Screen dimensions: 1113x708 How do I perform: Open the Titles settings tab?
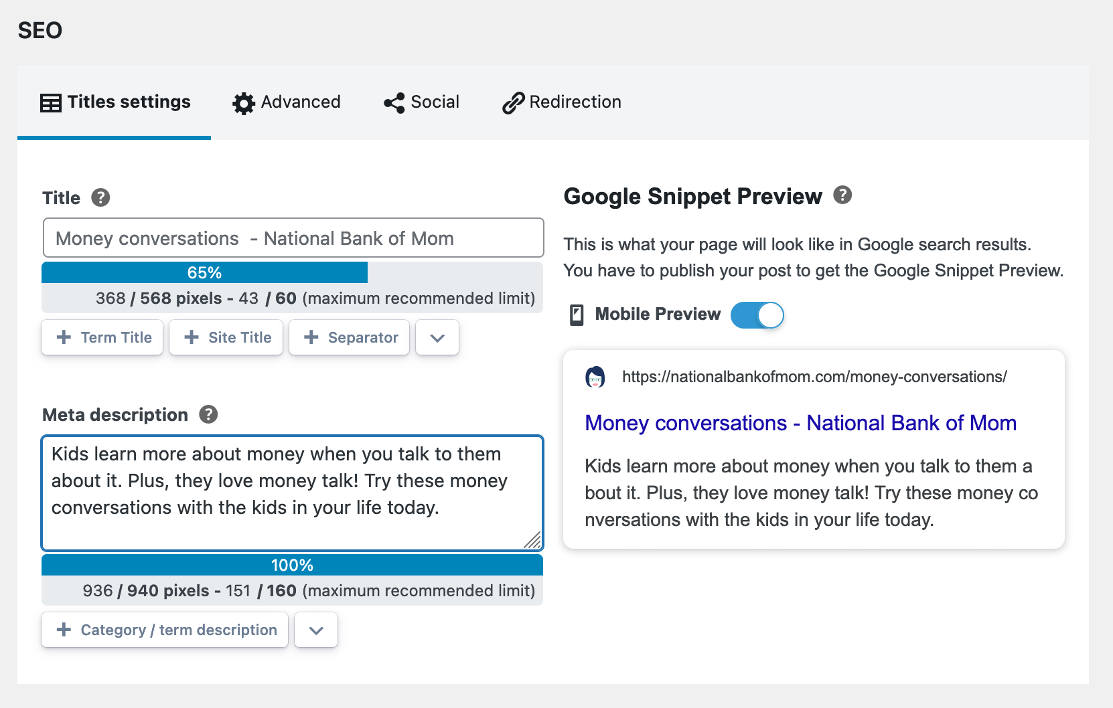[x=115, y=102]
